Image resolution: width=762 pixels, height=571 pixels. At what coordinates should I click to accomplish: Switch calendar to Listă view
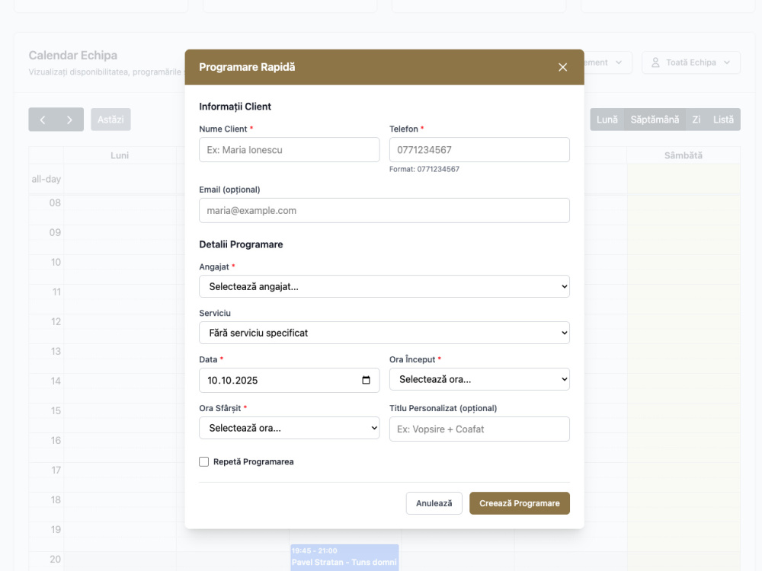(723, 120)
